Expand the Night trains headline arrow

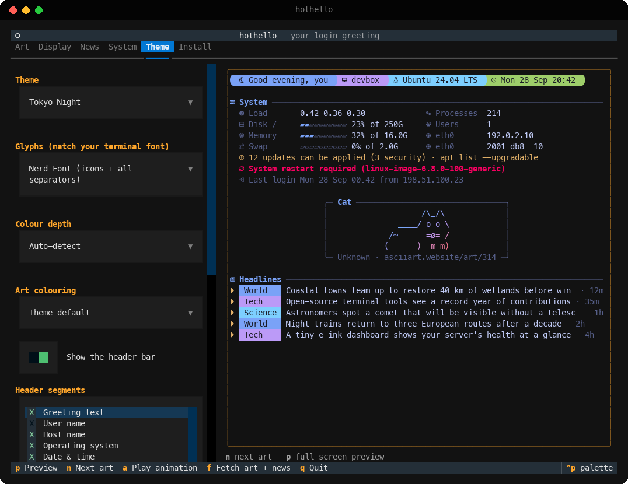tap(232, 324)
